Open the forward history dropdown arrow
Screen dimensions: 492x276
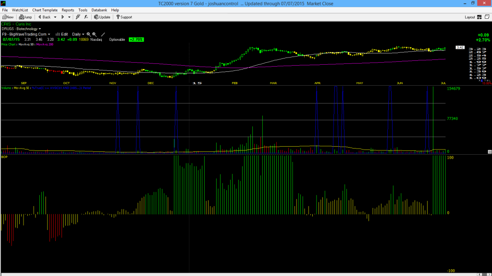69,17
